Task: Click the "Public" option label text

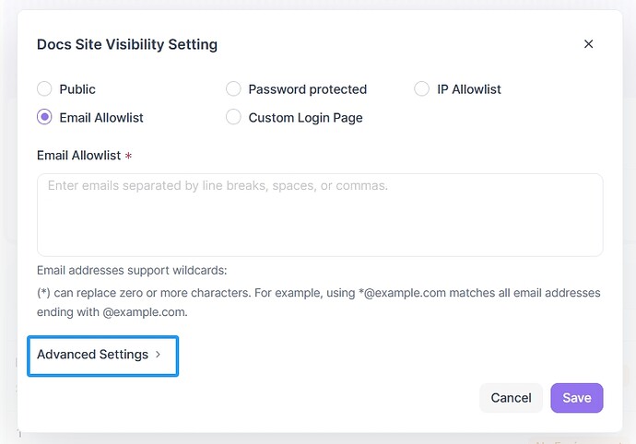Action: 77,89
